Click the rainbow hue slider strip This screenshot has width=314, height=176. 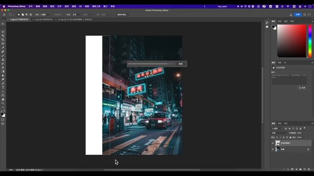(x=310, y=41)
